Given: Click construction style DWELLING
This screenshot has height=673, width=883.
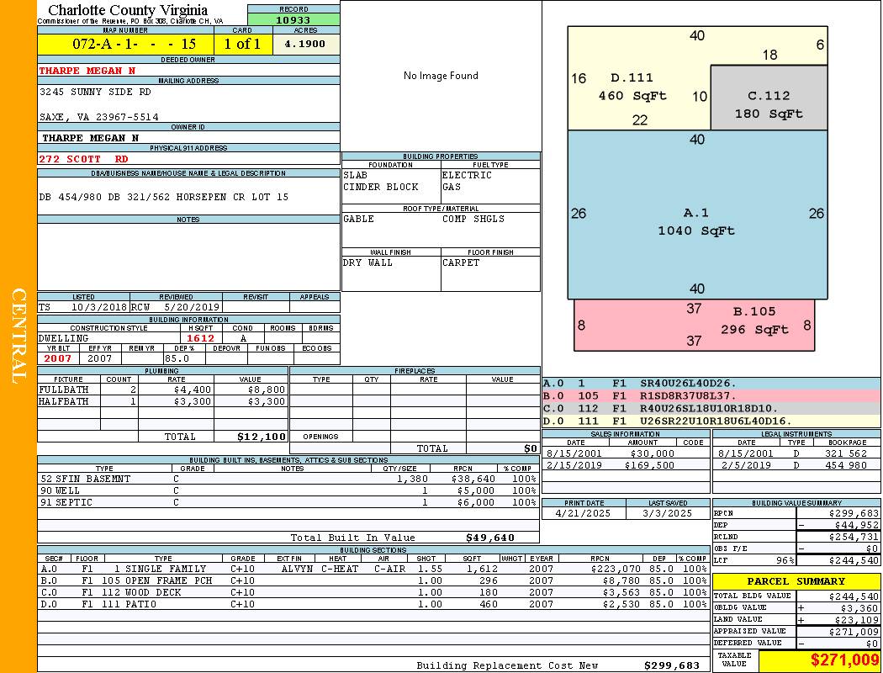Looking at the screenshot, I should pos(64,338).
